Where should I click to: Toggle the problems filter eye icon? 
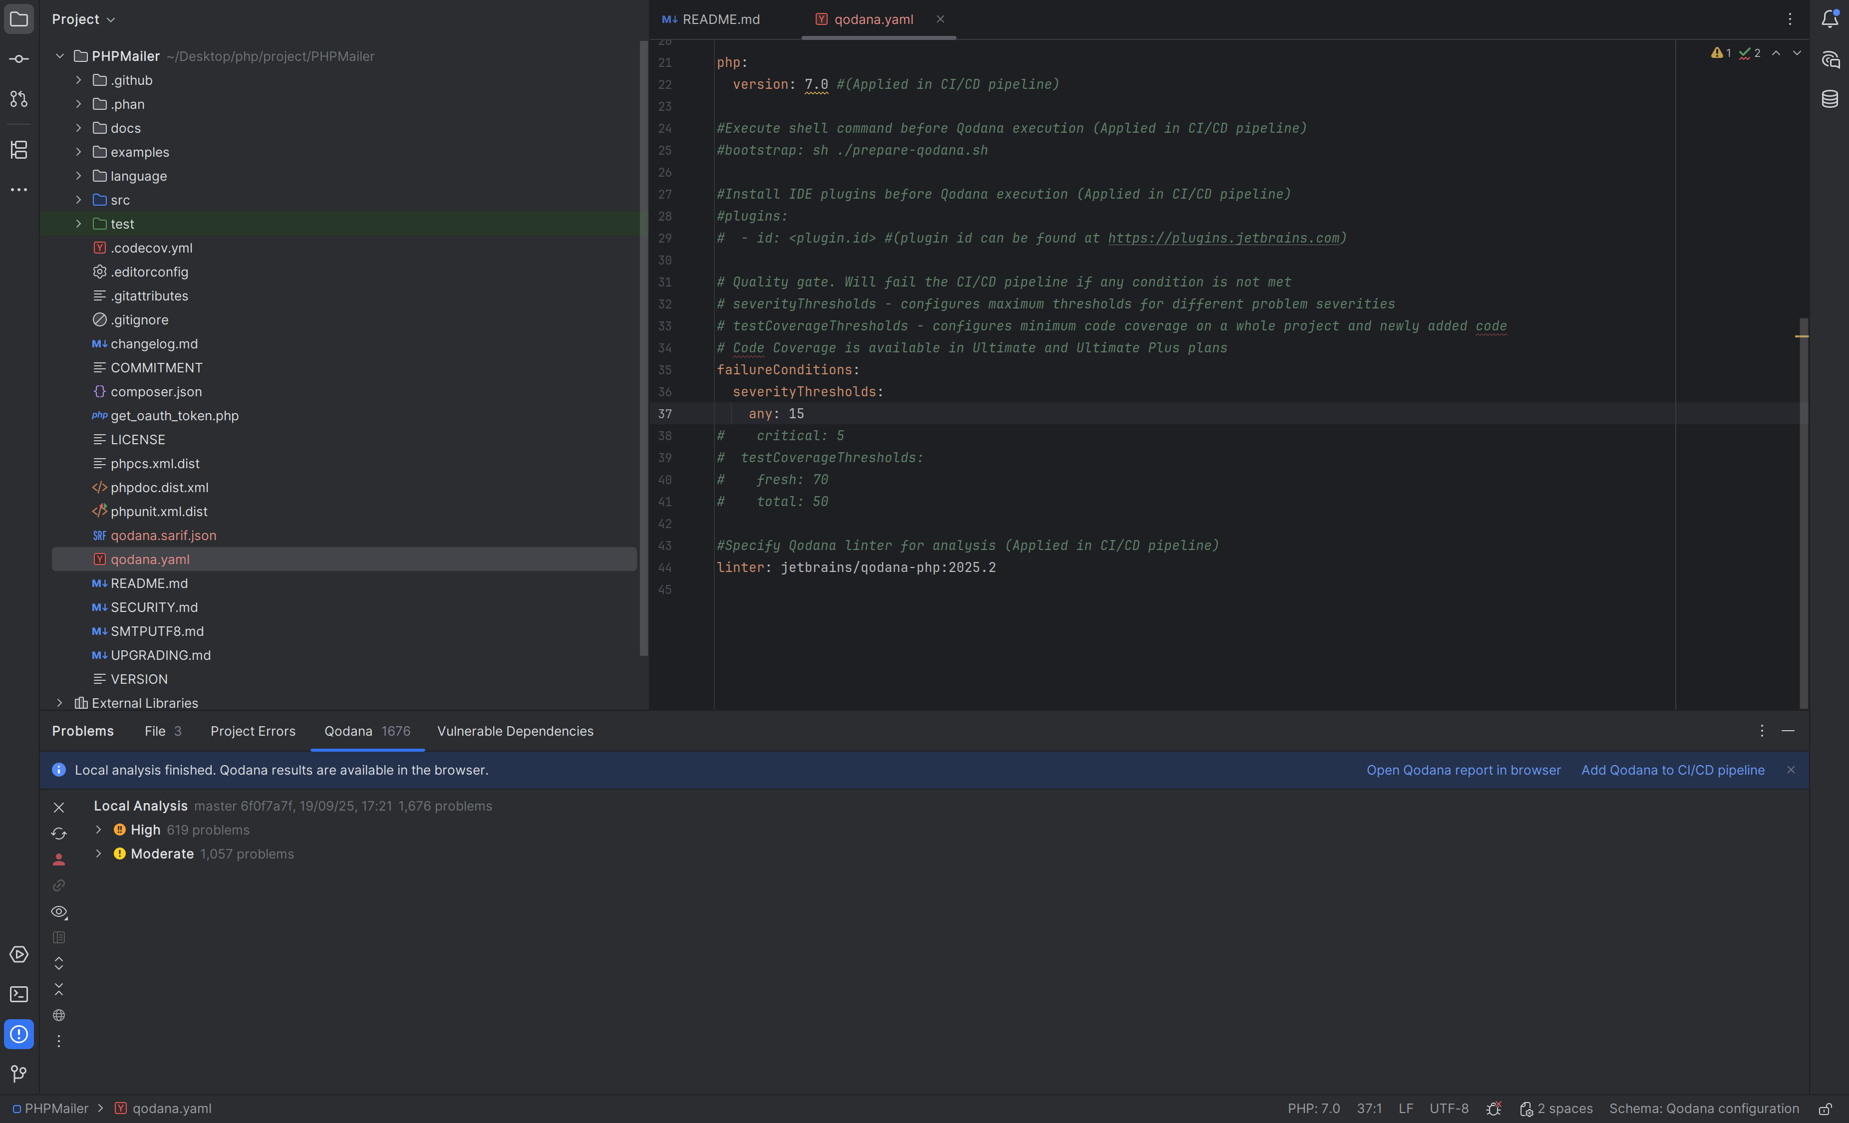pos(58,912)
